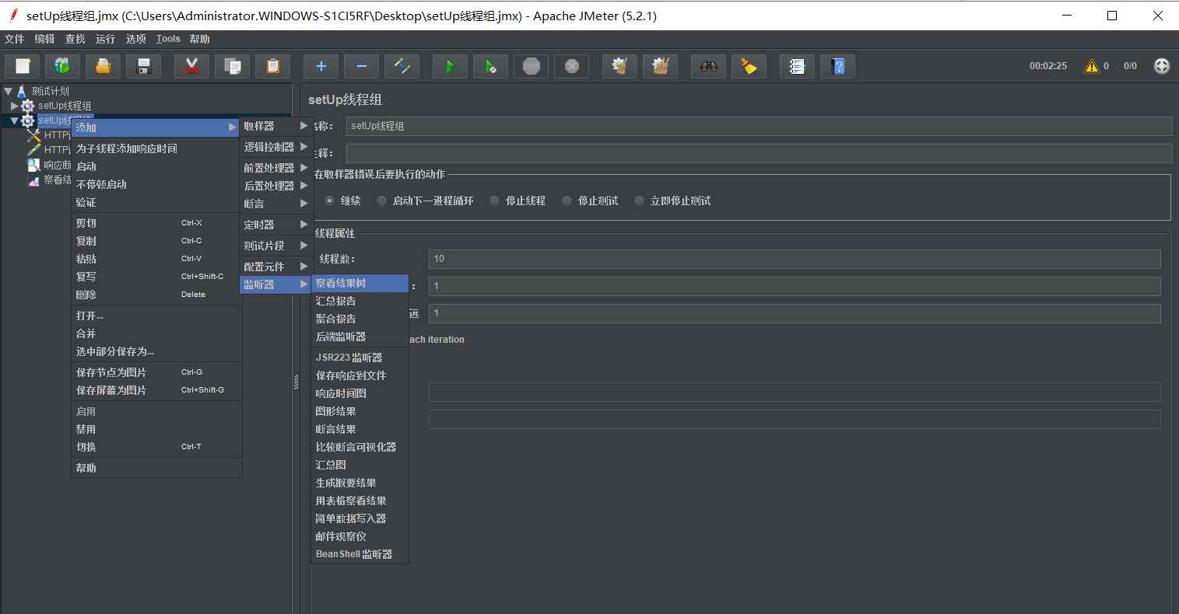Click the Cut scissors toolbar icon

191,66
